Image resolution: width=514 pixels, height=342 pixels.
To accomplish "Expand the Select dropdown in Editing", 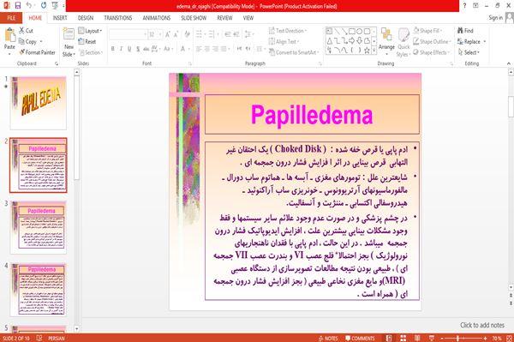I will [x=469, y=52].
